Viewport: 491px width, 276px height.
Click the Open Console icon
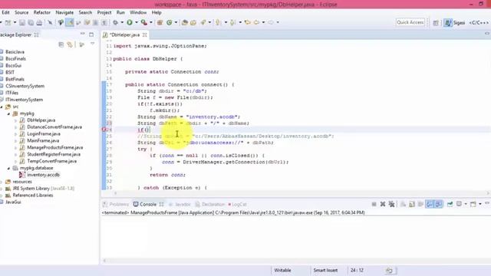tap(473, 205)
